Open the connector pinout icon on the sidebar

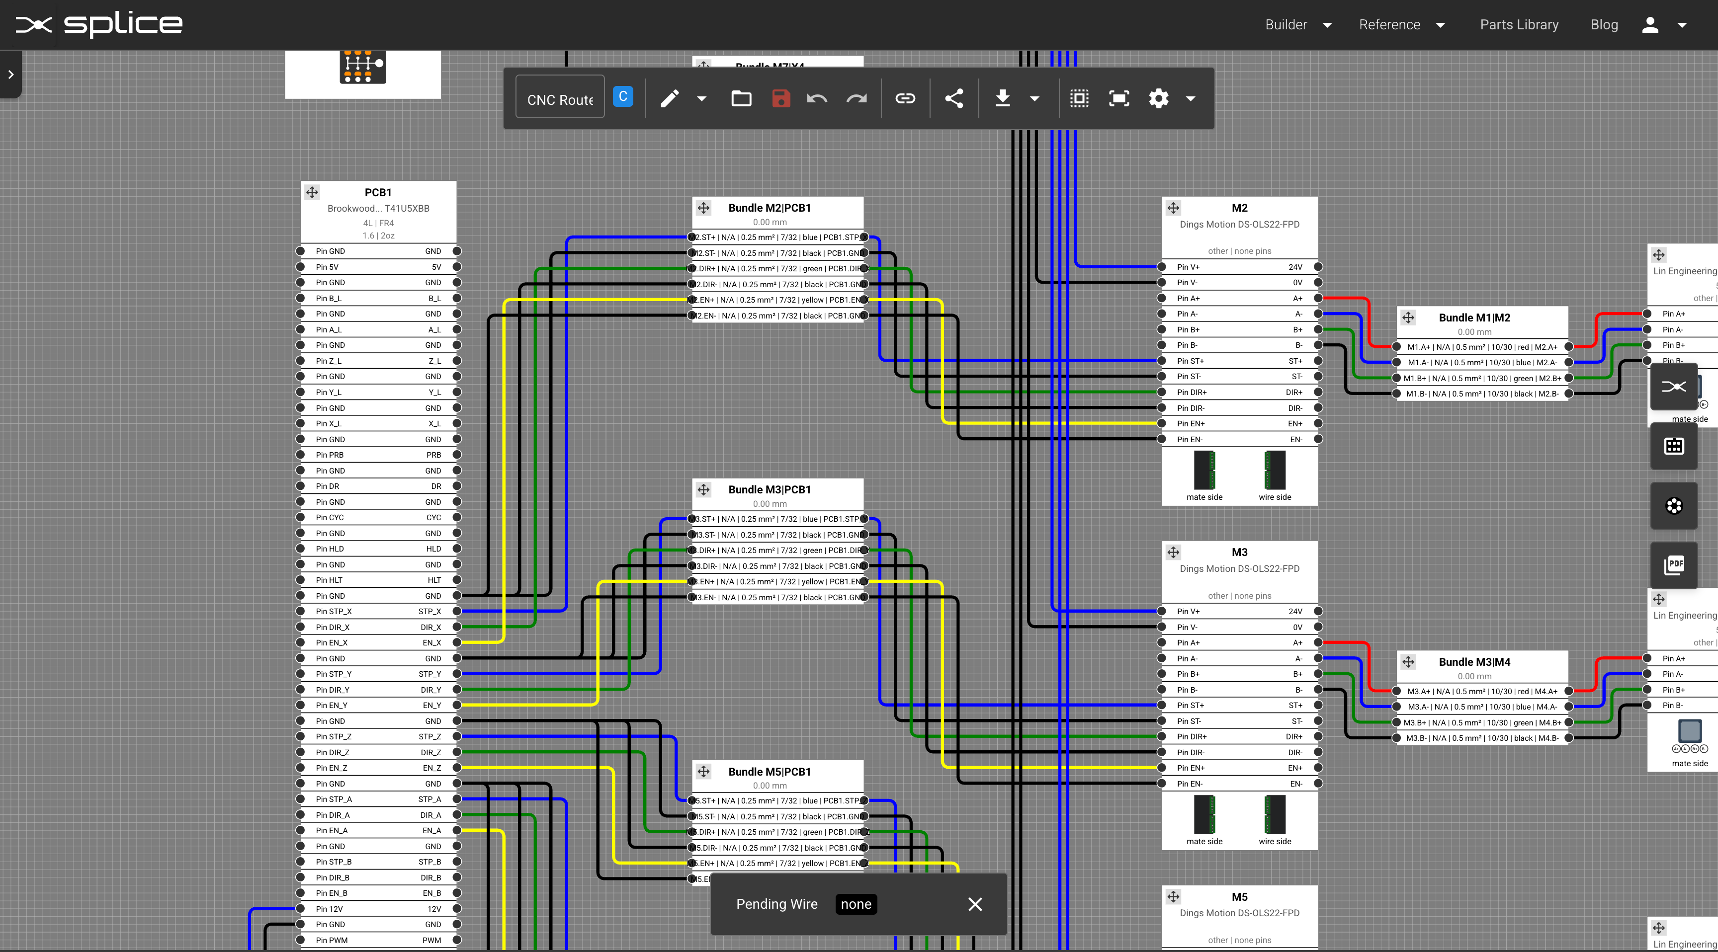[1673, 446]
